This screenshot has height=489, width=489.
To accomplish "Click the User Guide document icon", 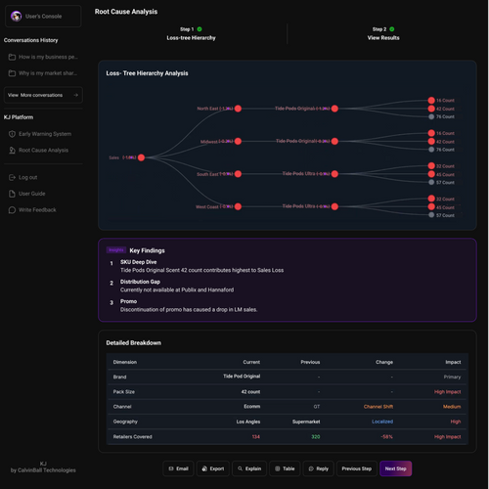I will pos(12,194).
